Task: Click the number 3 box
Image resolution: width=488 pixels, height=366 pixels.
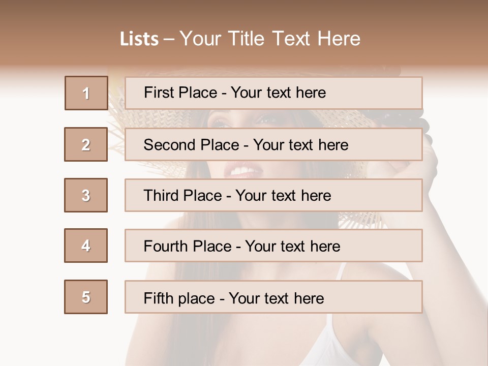Action: [86, 195]
